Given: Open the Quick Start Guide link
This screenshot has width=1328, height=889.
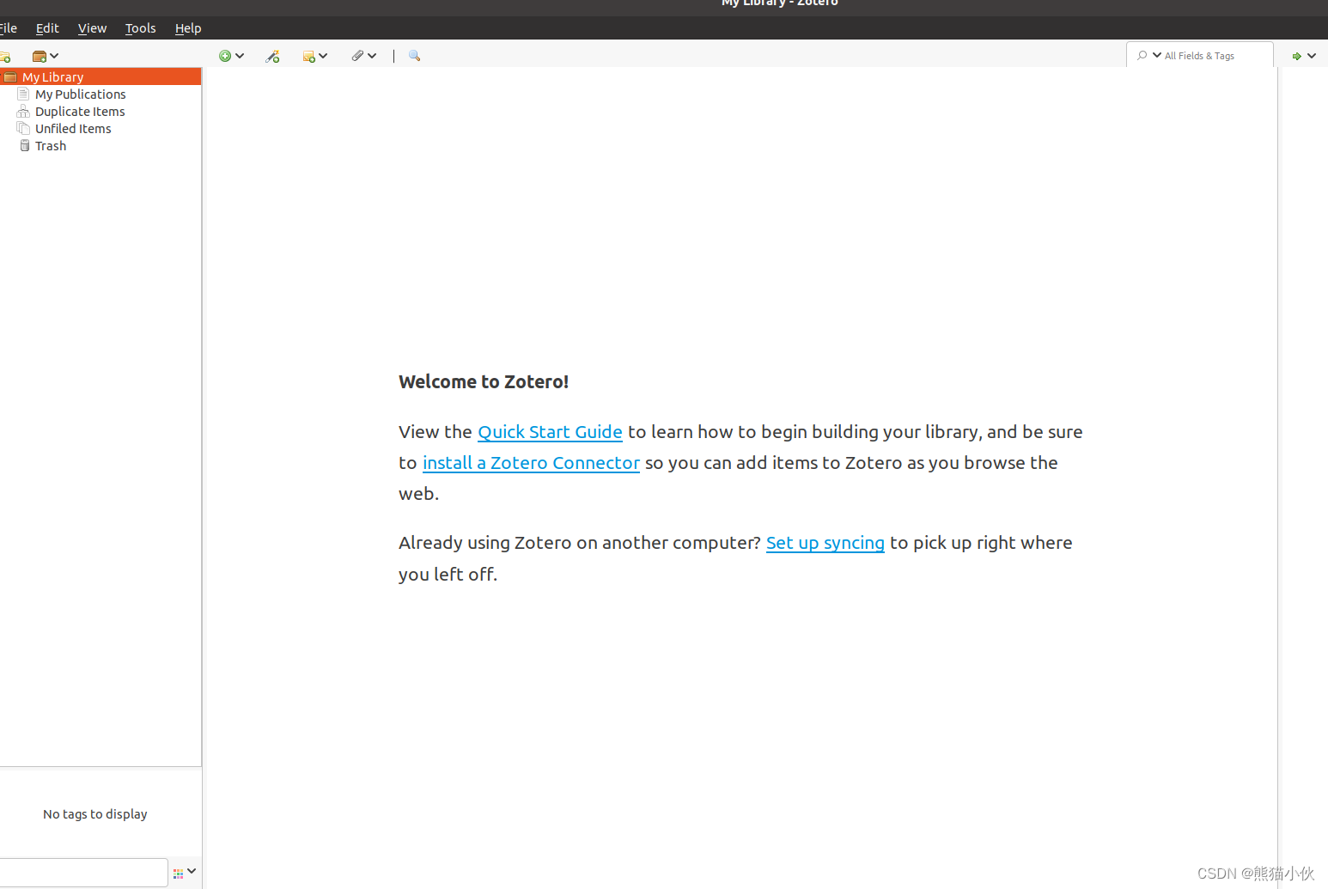Looking at the screenshot, I should (550, 432).
